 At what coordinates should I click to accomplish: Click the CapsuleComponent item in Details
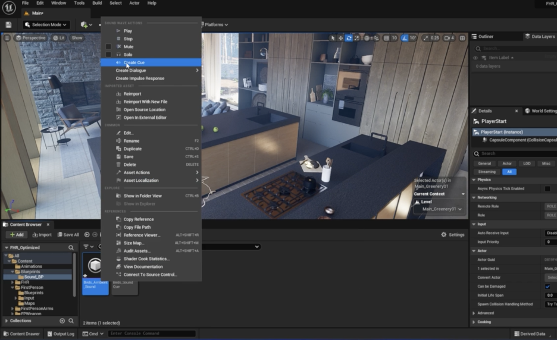tap(519, 140)
